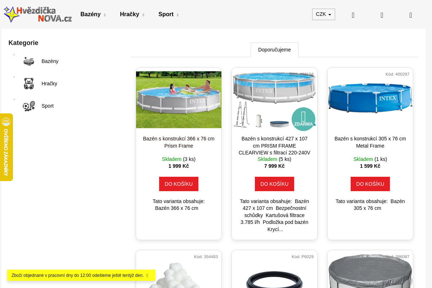Click the stock label Skladem (5 ks)
Screen dimensions: 432x288
tap(274, 159)
